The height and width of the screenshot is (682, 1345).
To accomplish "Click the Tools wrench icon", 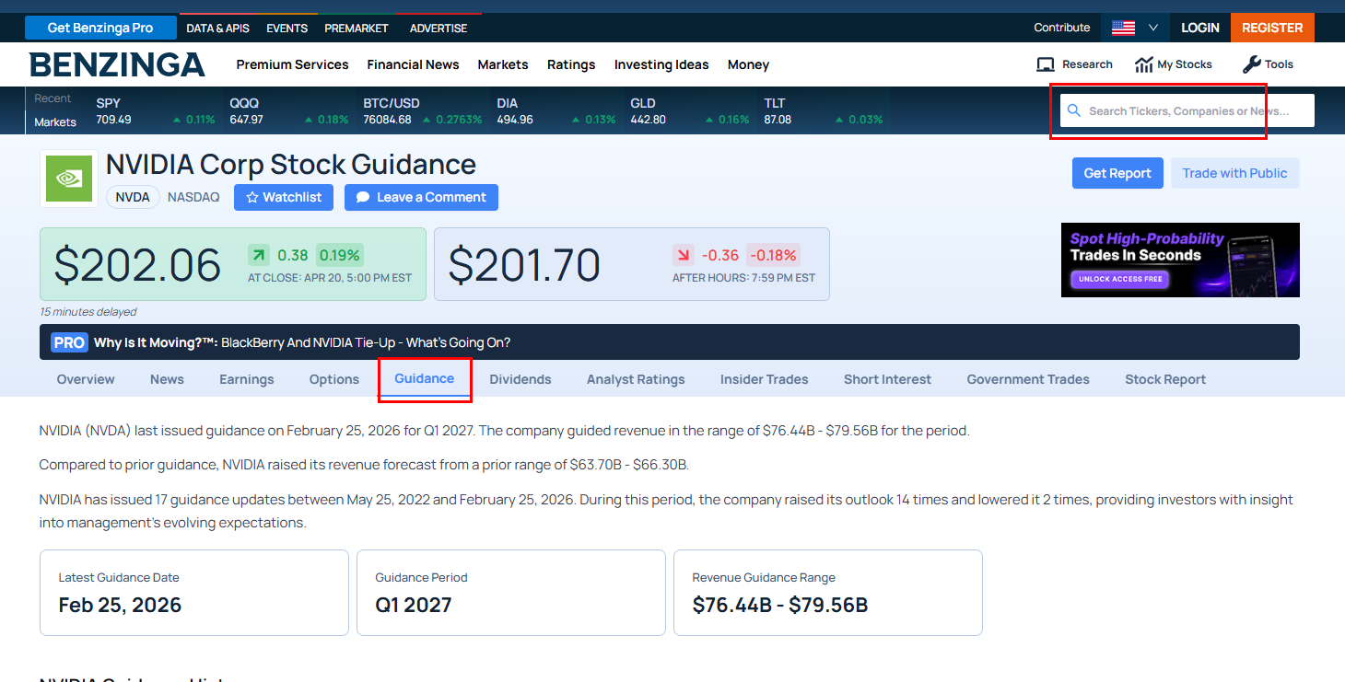I will [1251, 64].
